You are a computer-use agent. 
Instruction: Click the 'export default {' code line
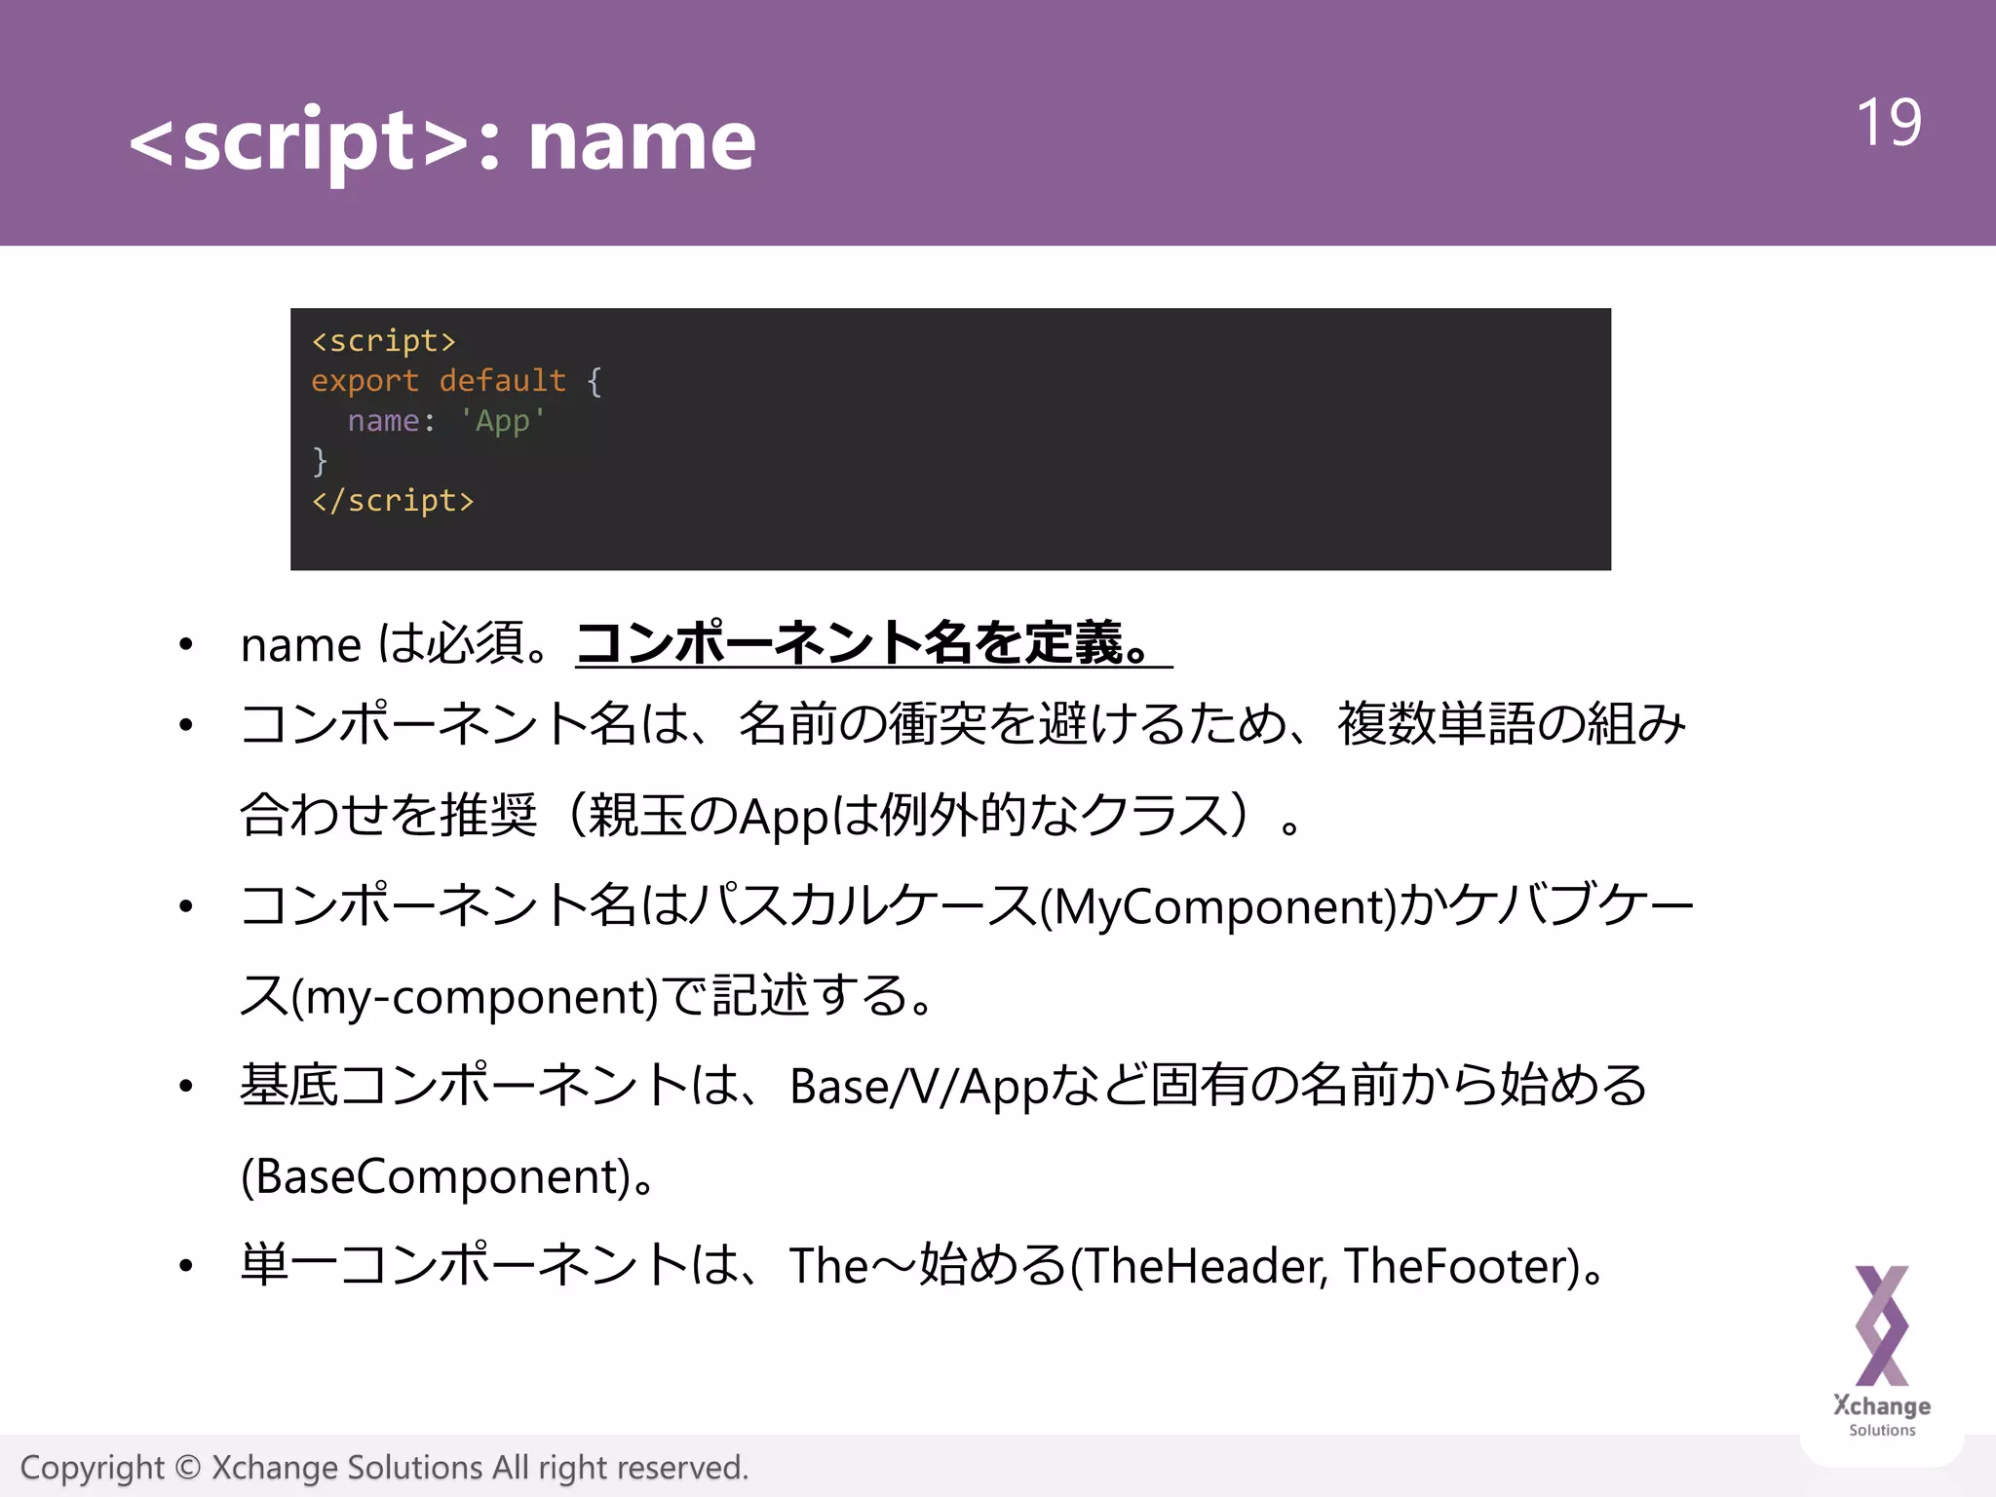457,381
